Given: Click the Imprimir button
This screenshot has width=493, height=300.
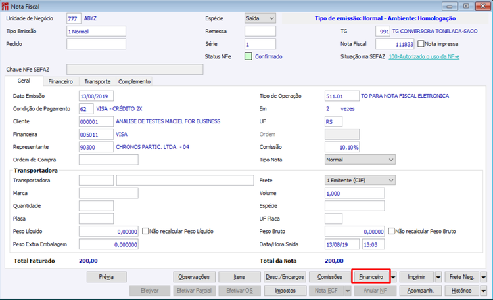Looking at the screenshot, I should pos(417,277).
